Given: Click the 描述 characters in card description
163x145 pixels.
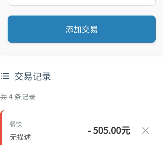Looking at the screenshot, I should click(x=24, y=137).
